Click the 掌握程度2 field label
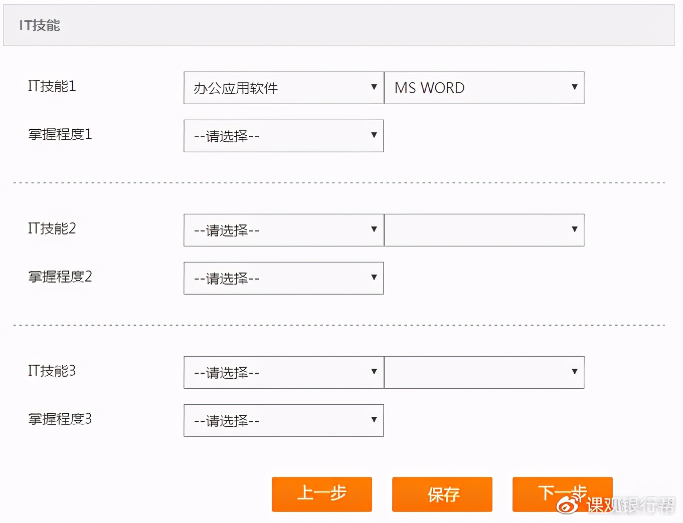 tap(60, 277)
